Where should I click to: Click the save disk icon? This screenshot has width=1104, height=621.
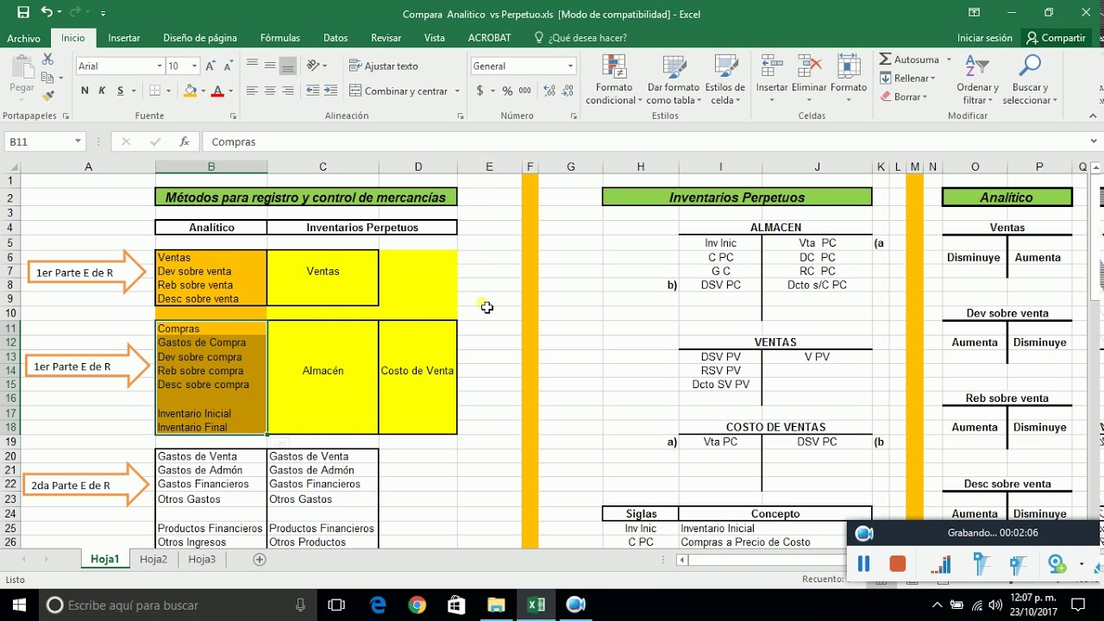(x=23, y=13)
